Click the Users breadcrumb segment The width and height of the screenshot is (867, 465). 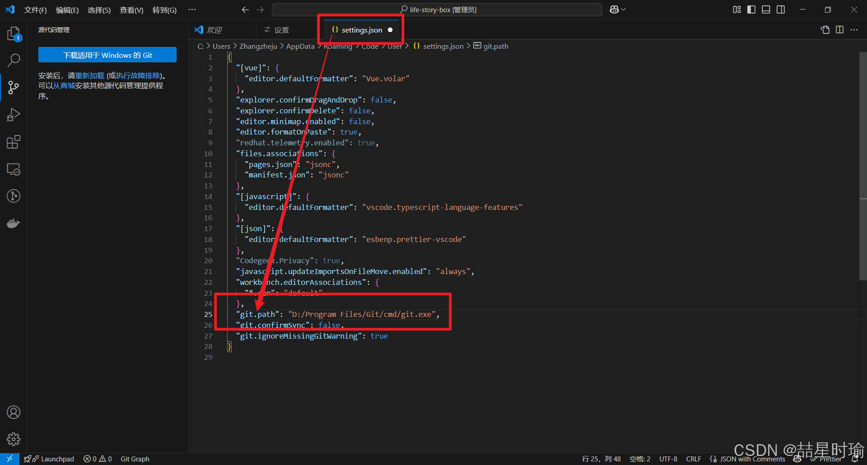221,46
